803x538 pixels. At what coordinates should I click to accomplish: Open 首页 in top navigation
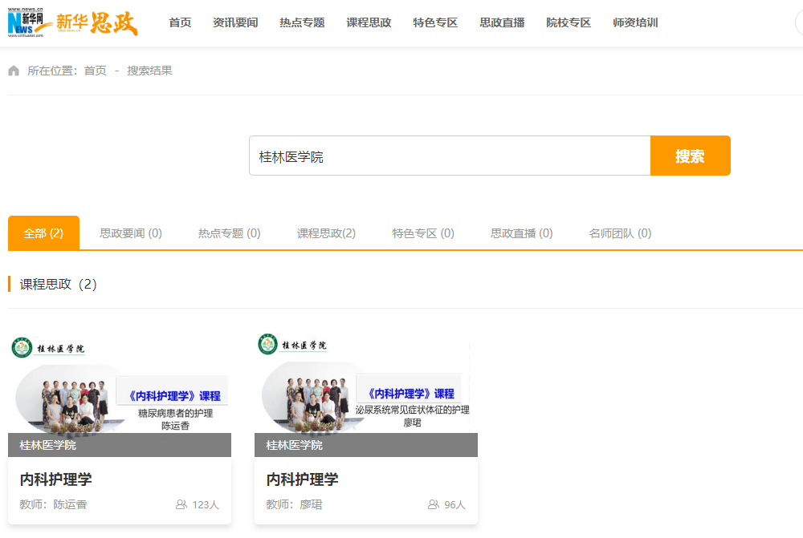click(x=180, y=22)
